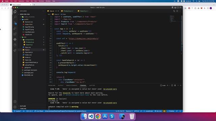The image size is (216, 121).
Task: Click the problems count in status bar
Action: 29,111
